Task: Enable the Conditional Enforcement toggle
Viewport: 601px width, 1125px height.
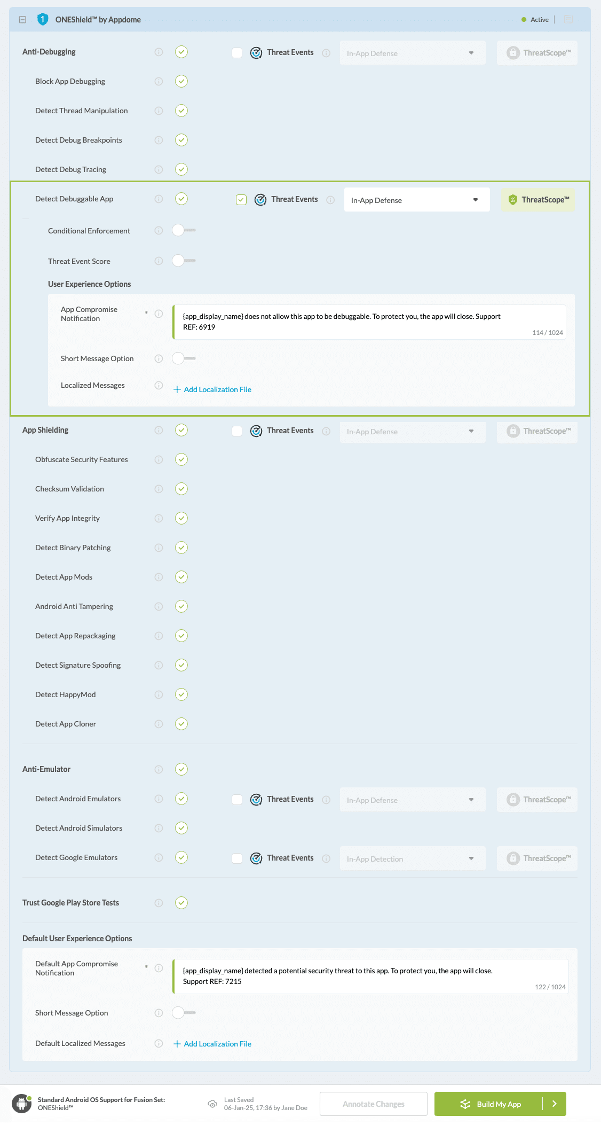Action: (x=184, y=230)
